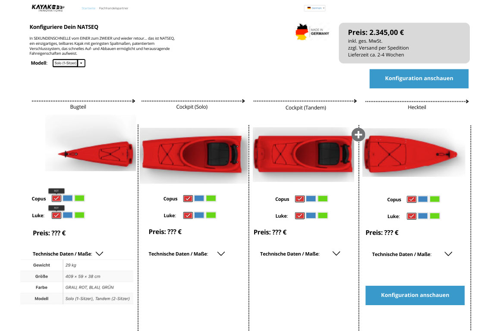
Task: Click the checked red Luke swatch in Heckteil
Action: point(412,216)
